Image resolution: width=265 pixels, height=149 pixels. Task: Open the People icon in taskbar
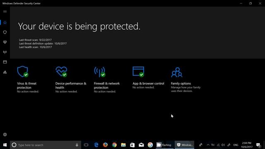point(200,145)
